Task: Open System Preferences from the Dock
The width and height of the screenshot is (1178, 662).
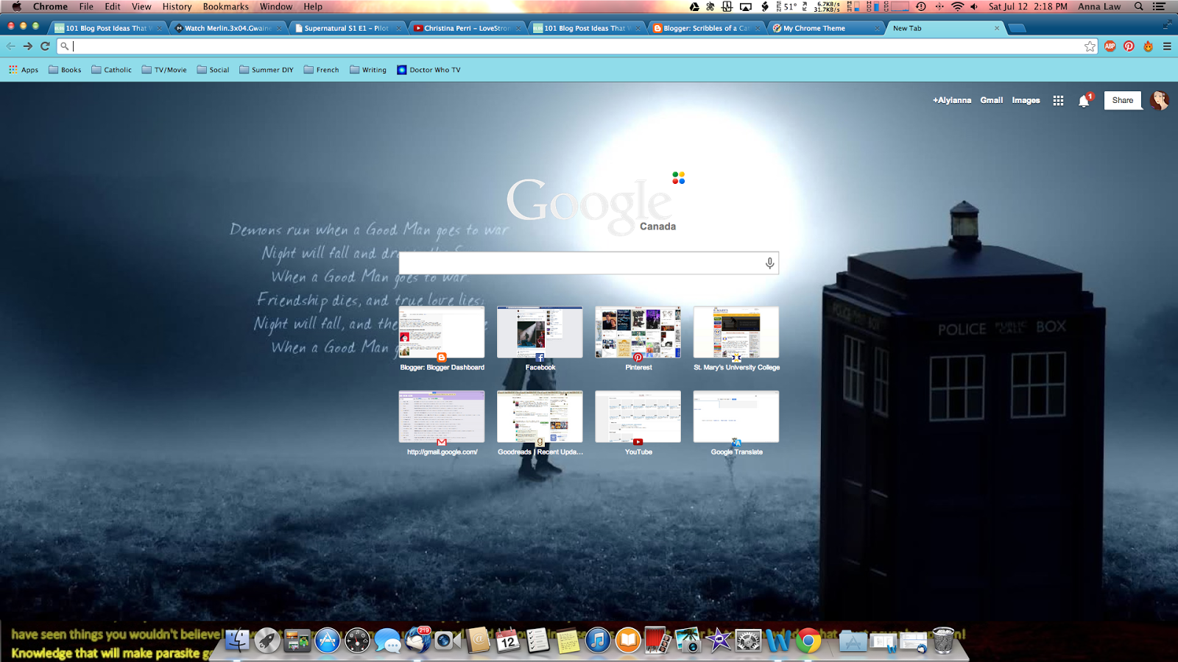Action: coord(748,641)
